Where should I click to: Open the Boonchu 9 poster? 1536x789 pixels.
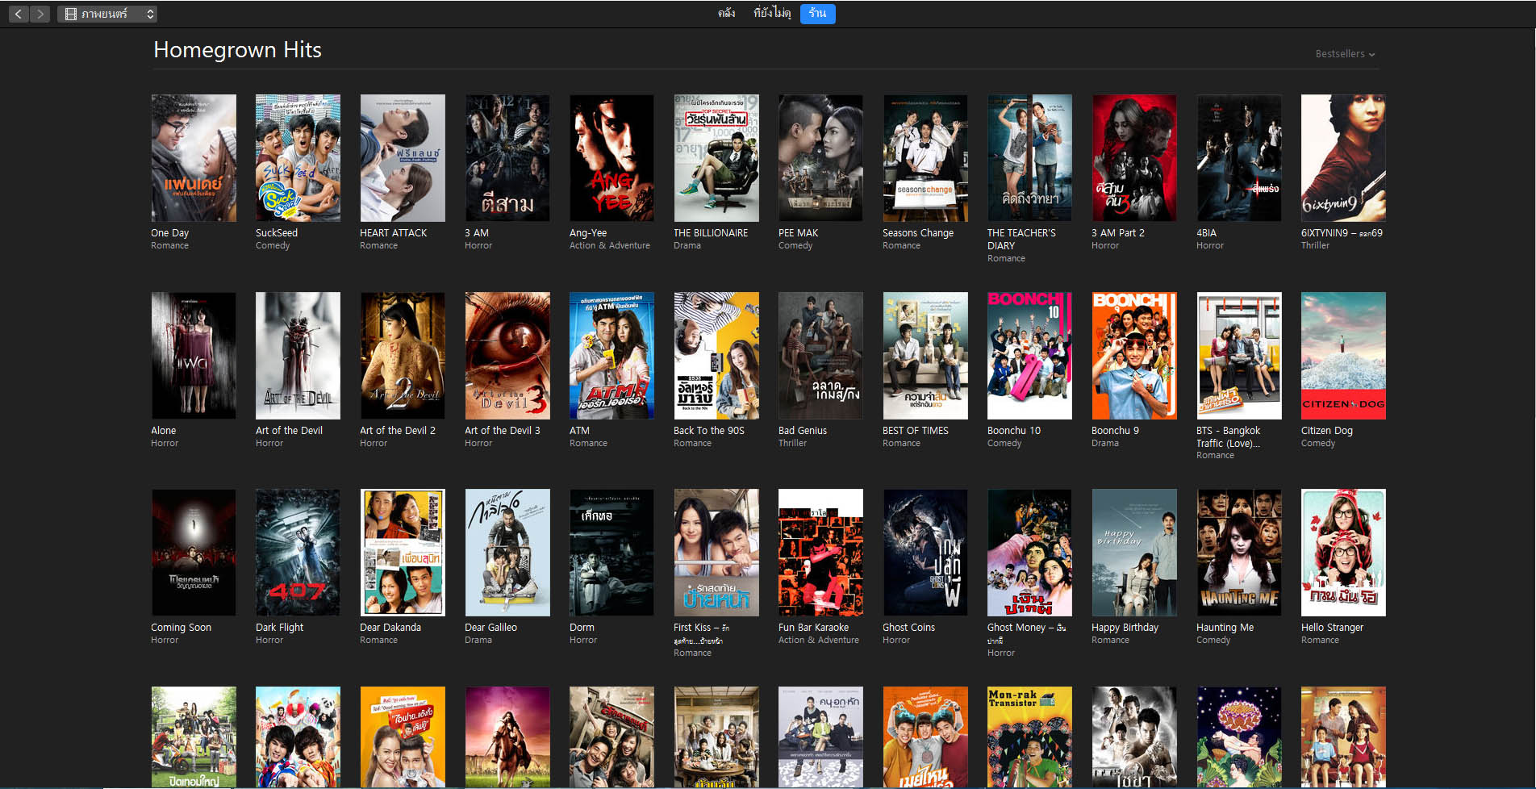[x=1134, y=356]
